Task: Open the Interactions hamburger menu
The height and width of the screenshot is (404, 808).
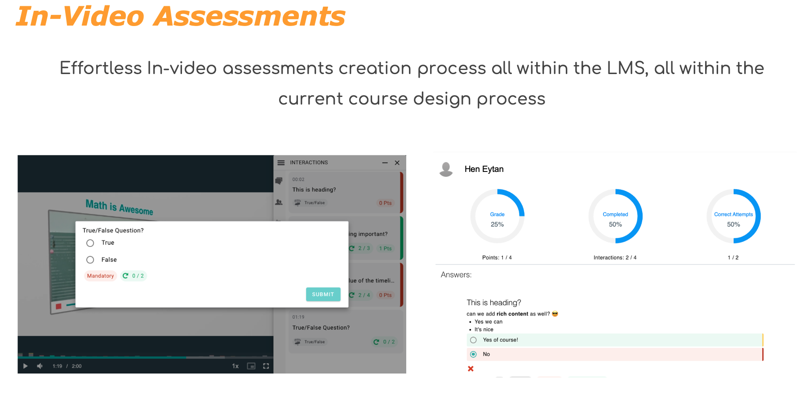Action: (281, 162)
